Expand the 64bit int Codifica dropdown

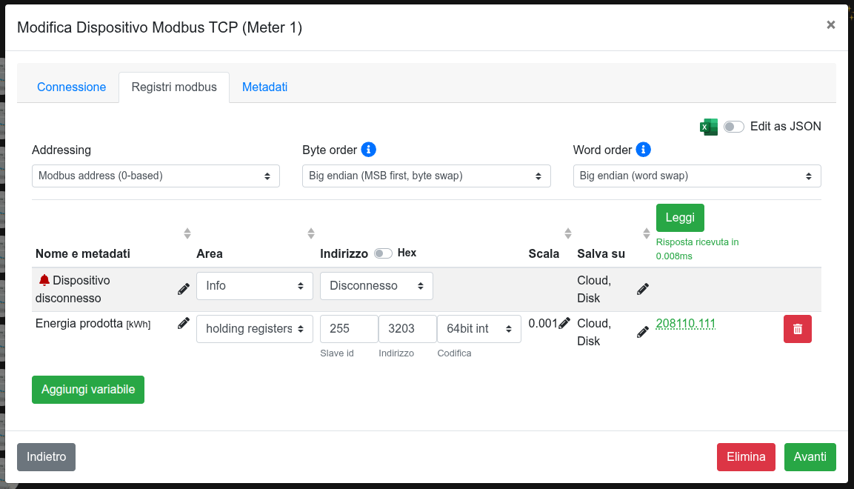tap(478, 329)
